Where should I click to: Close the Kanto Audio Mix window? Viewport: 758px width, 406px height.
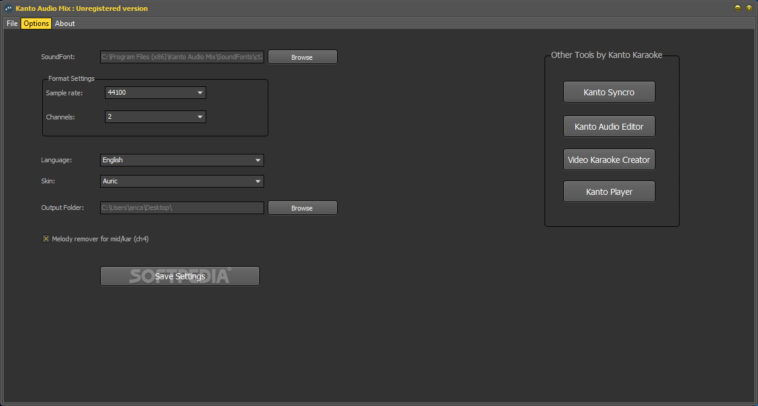tap(748, 8)
